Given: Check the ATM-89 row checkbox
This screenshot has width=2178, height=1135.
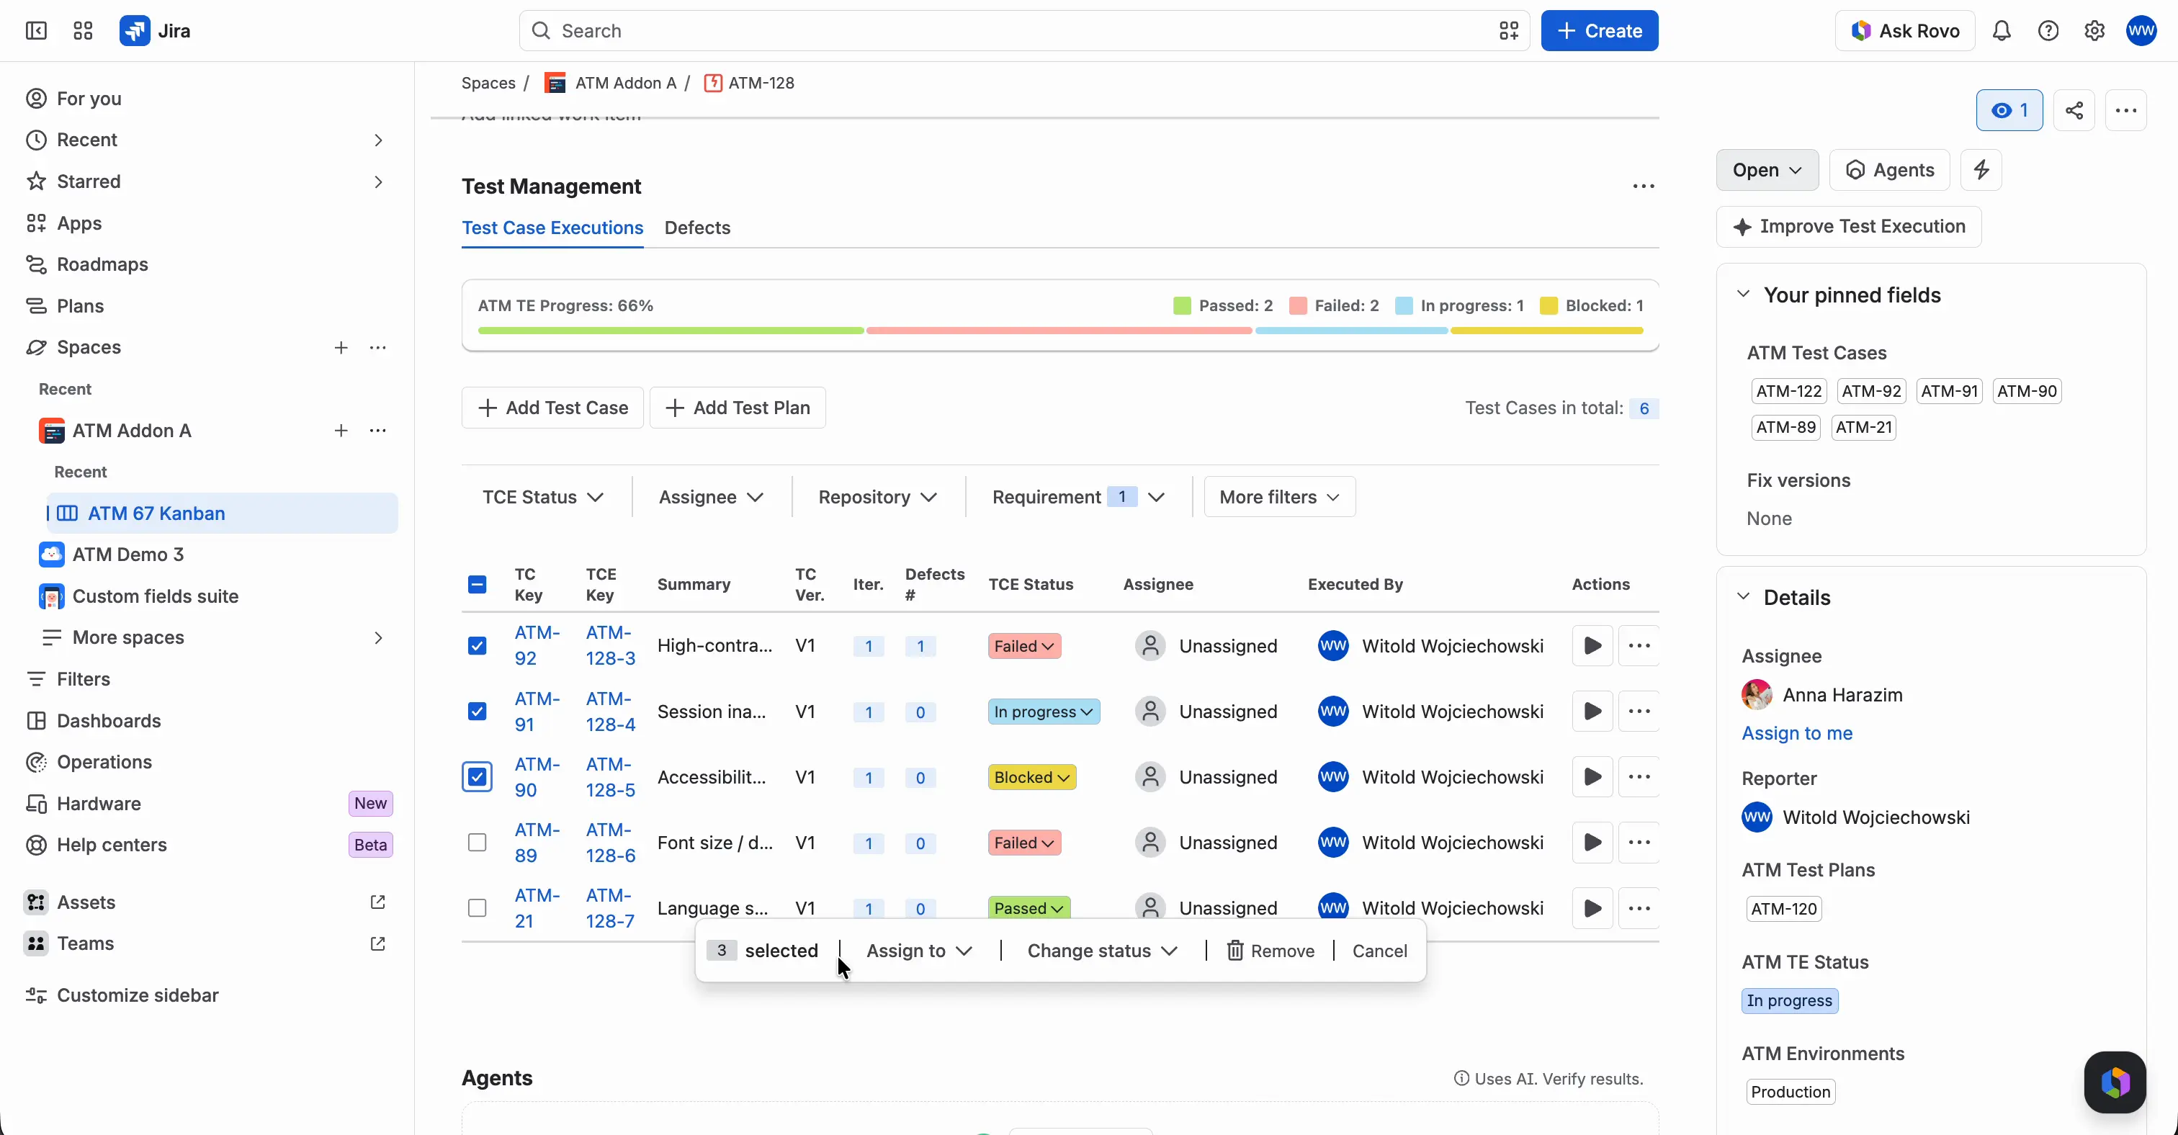Looking at the screenshot, I should click(x=477, y=843).
